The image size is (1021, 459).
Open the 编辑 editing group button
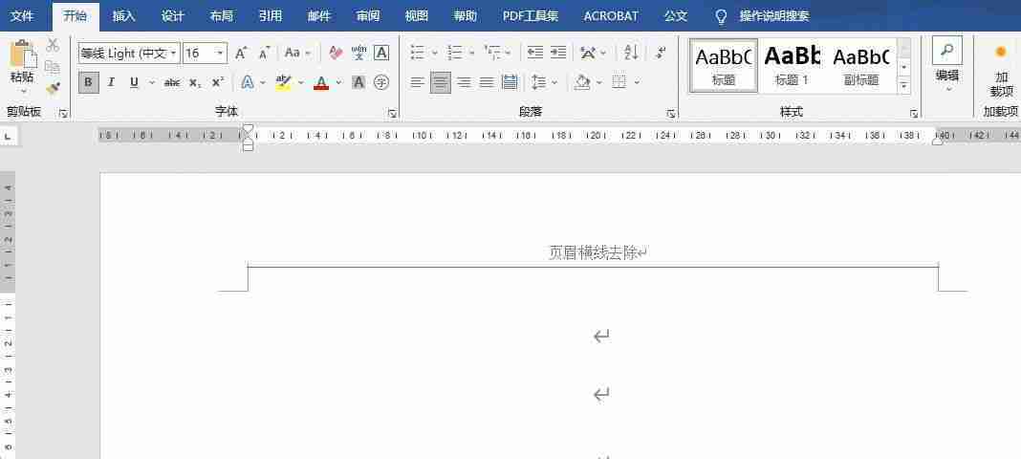coord(946,65)
